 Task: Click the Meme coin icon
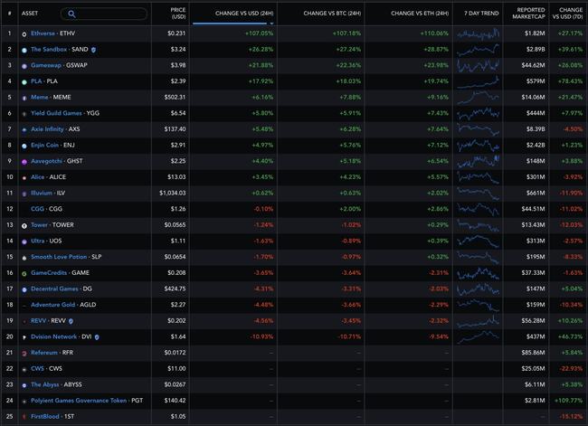pos(24,98)
